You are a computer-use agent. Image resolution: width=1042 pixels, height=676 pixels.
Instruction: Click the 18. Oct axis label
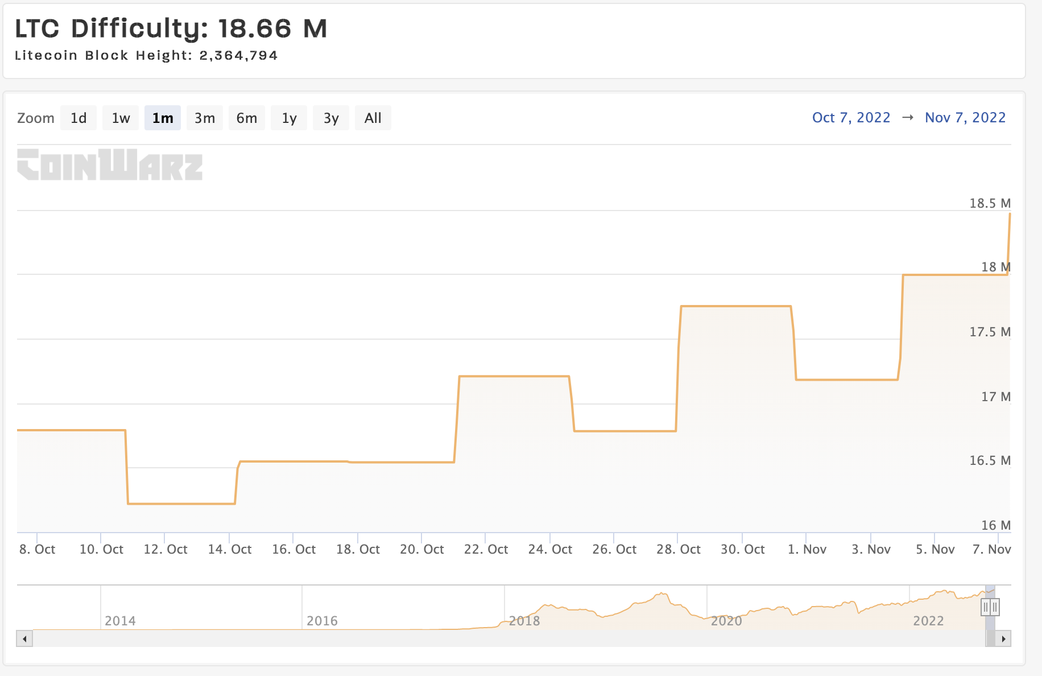click(358, 549)
